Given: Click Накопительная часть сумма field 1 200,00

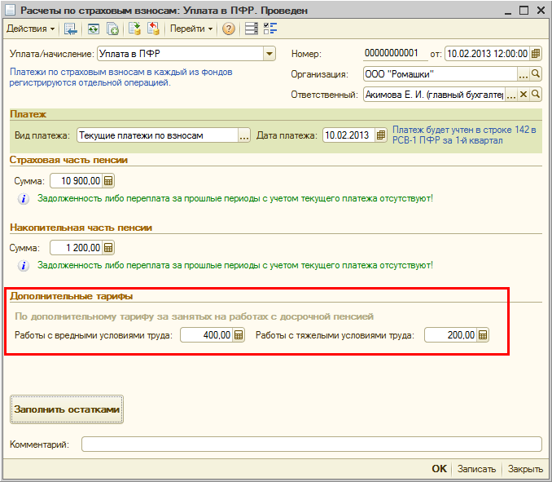Looking at the screenshot, I should 77,248.
